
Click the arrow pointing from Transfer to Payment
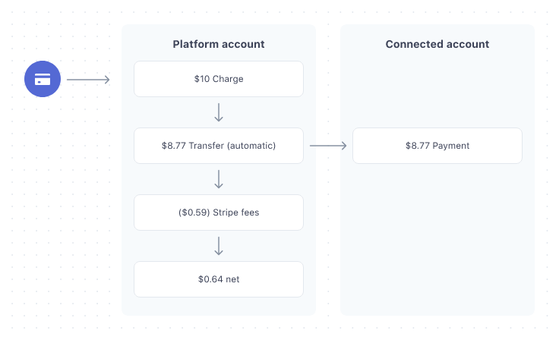pyautogui.click(x=328, y=146)
